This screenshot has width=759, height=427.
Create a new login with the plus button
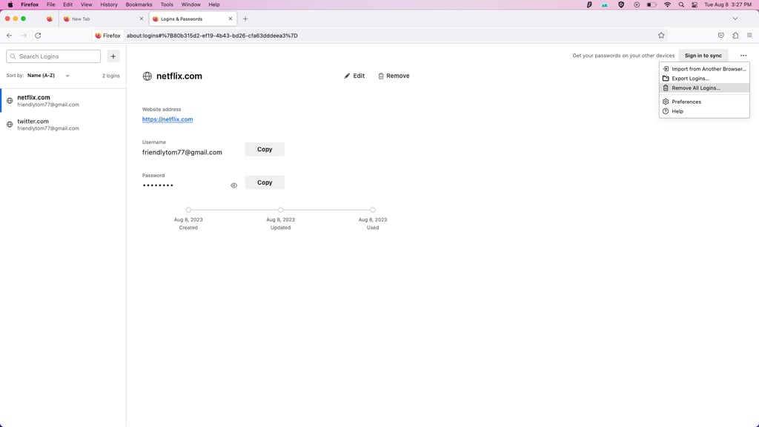pos(113,56)
